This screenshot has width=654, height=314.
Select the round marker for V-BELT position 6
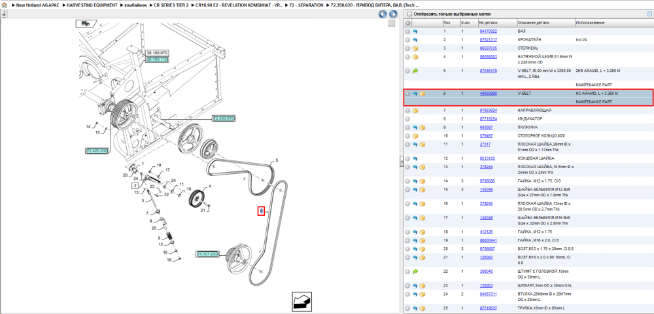click(x=408, y=94)
